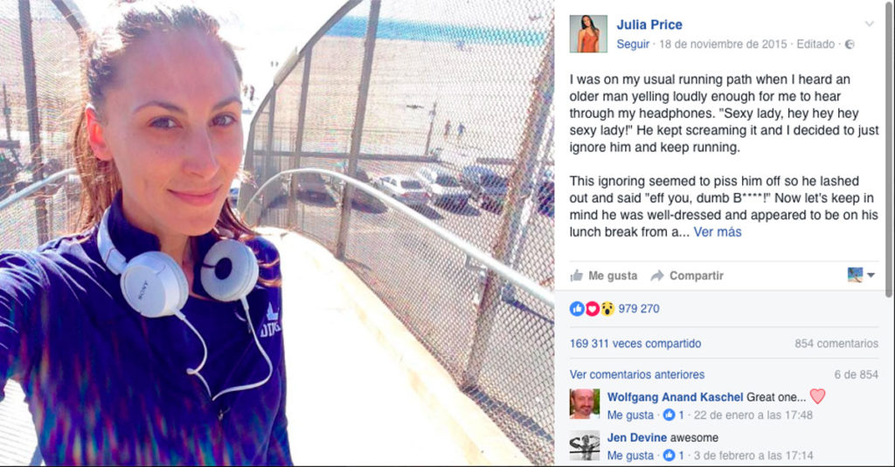This screenshot has width=895, height=467.
Task: Open the comment-as profile selector dropdown
Action: pos(861,275)
